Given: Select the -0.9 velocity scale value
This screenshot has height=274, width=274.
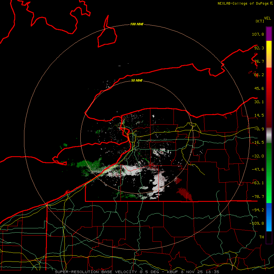Looking at the screenshot, I should tap(259, 129).
